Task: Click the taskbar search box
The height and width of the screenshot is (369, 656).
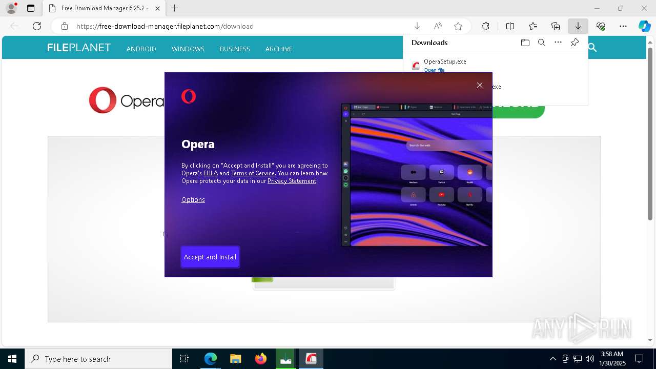Action: 98,359
